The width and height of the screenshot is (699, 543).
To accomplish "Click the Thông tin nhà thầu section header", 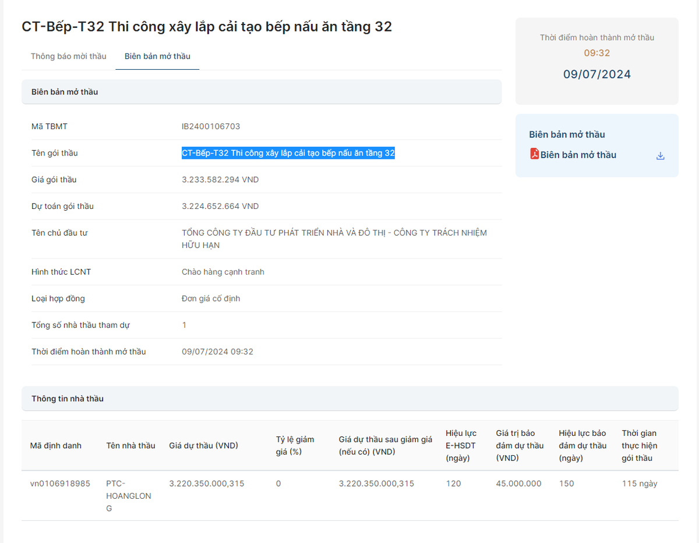I will click(x=68, y=399).
